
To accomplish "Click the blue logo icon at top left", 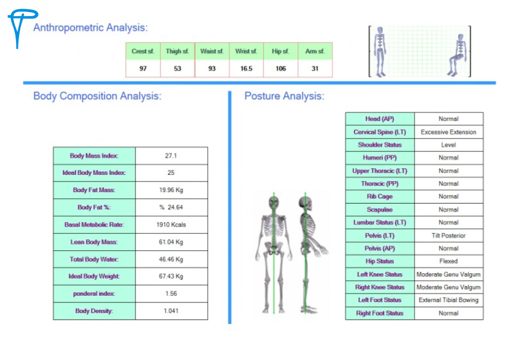I will coord(22,28).
